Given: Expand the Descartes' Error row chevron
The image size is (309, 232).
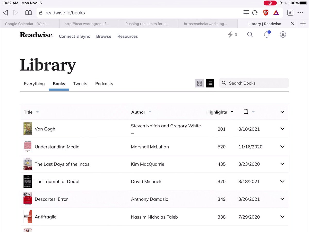Looking at the screenshot, I should click(x=282, y=199).
